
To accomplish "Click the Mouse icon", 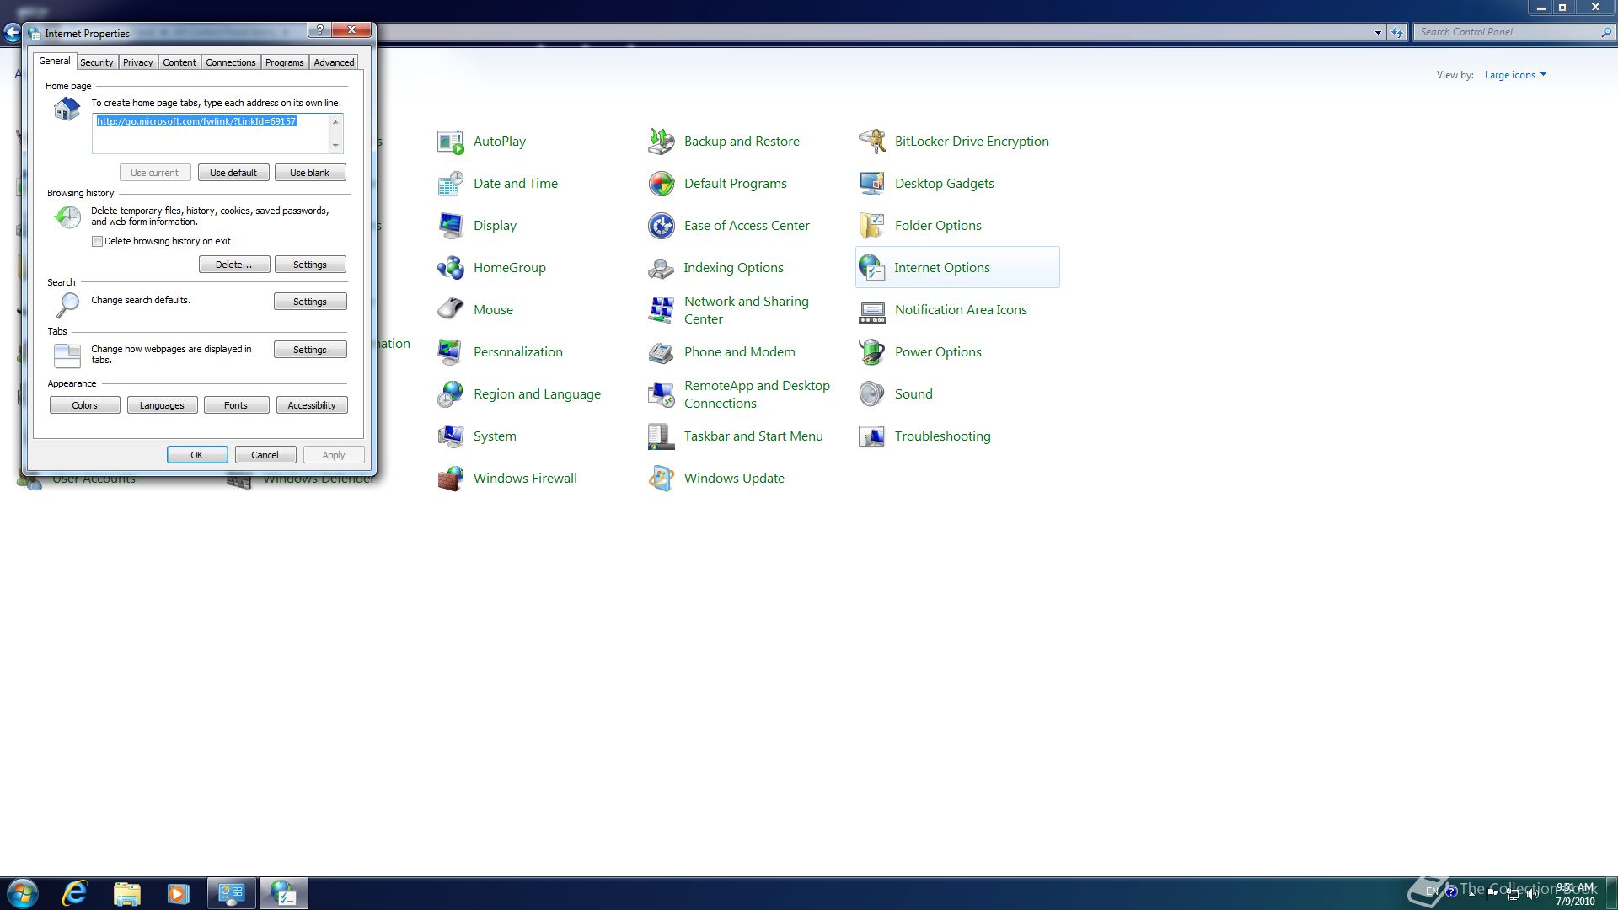I will [x=451, y=310].
